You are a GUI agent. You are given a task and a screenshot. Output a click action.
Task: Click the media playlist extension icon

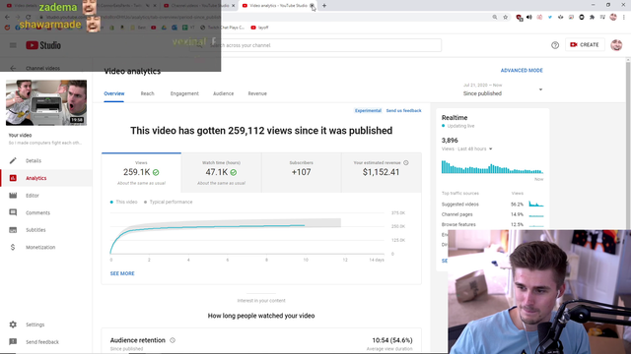[602, 18]
